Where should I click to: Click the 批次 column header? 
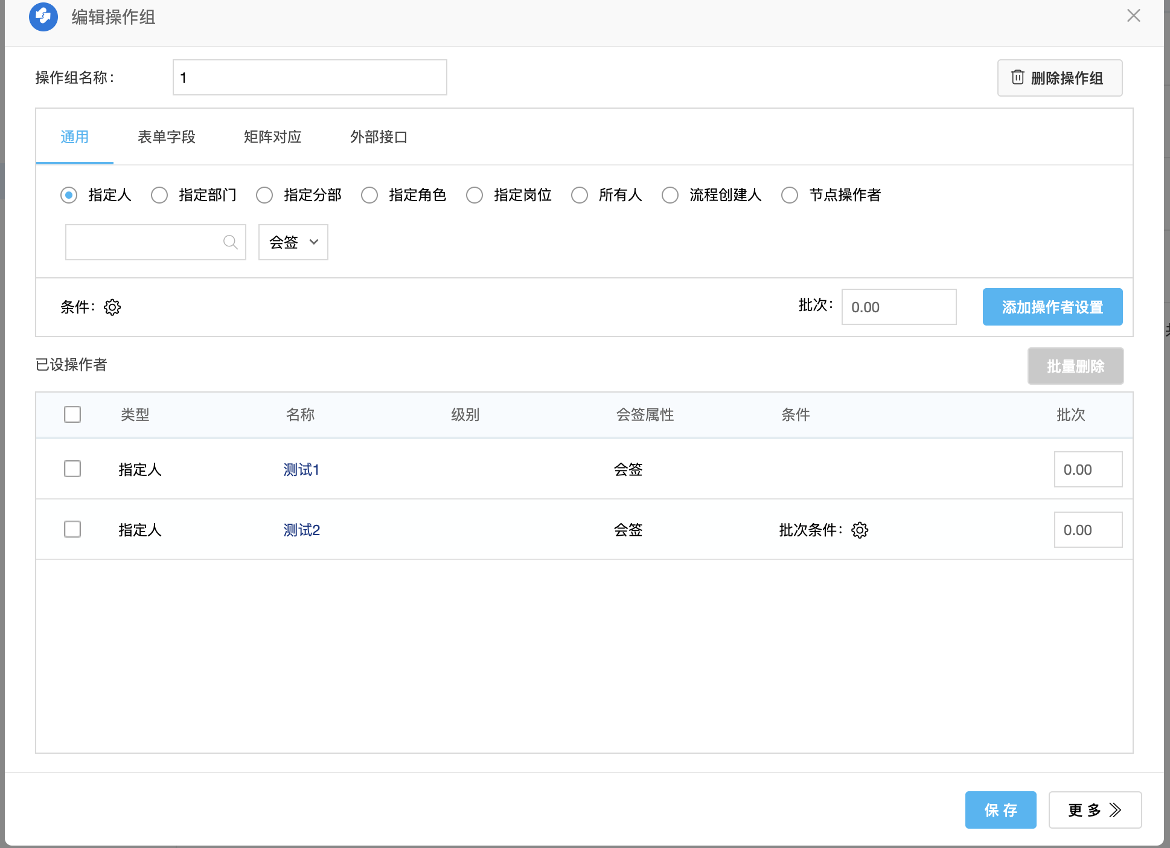coord(1071,415)
